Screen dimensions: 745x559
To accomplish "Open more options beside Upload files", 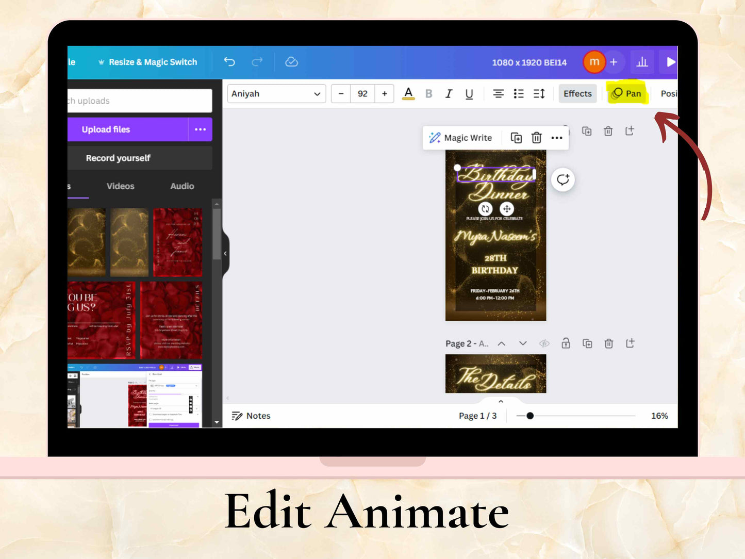I will coord(201,129).
